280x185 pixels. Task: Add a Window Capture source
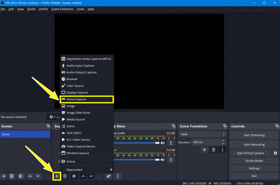pyautogui.click(x=87, y=153)
